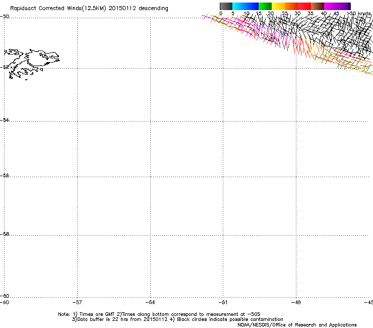Click the date '20150112' in the title
Image resolution: width=373 pixels, height=328 pixels.
coord(122,9)
